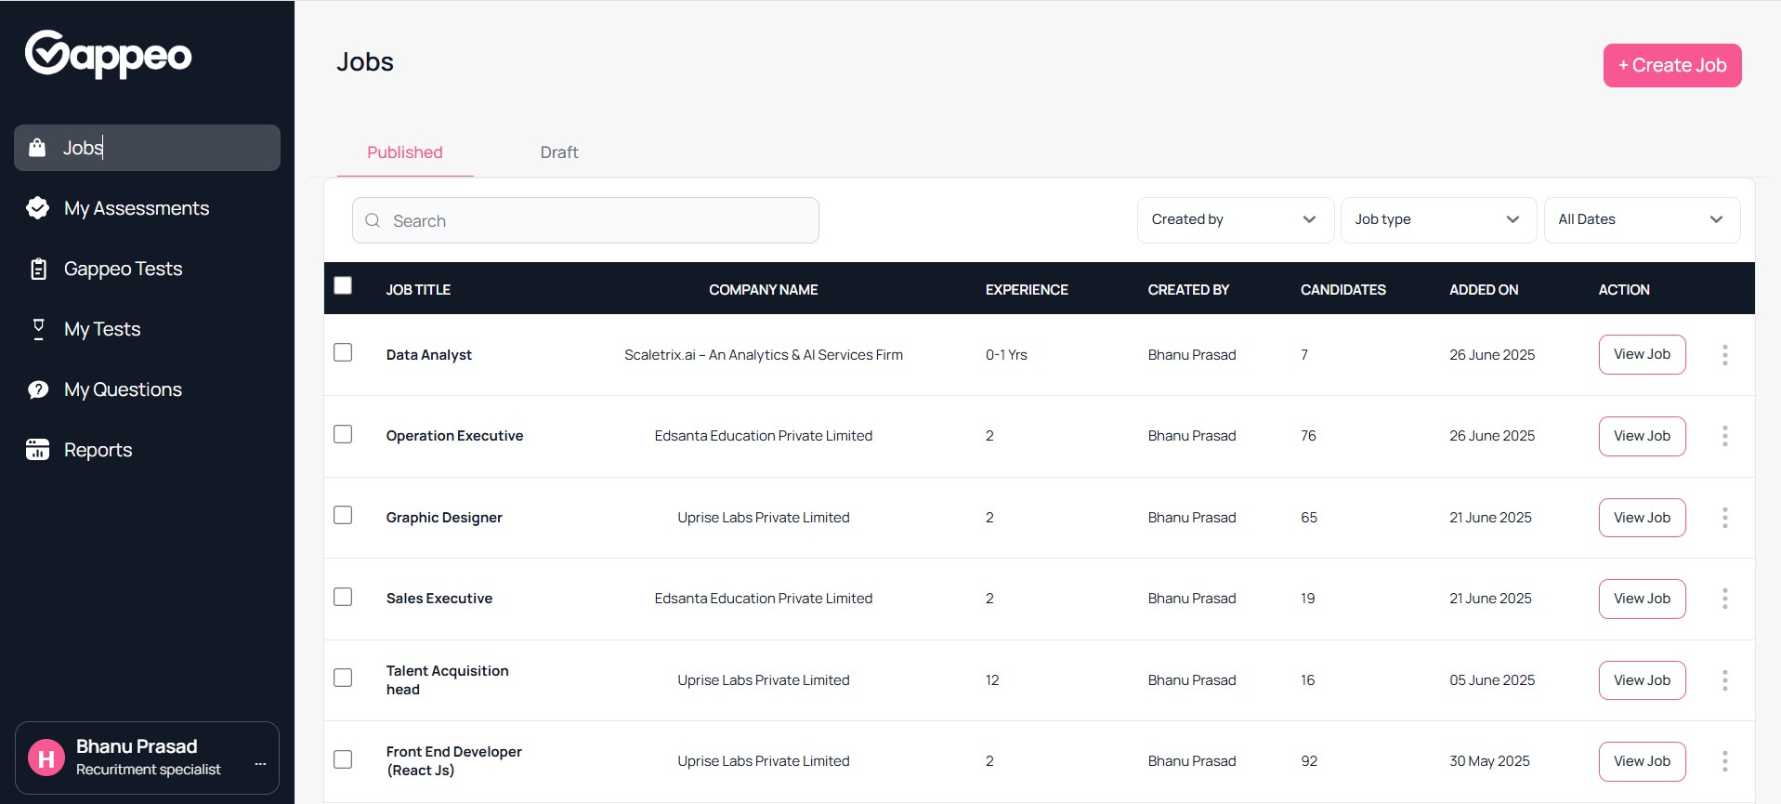
Task: Check the Sales Executive row checkbox
Action: 343,597
